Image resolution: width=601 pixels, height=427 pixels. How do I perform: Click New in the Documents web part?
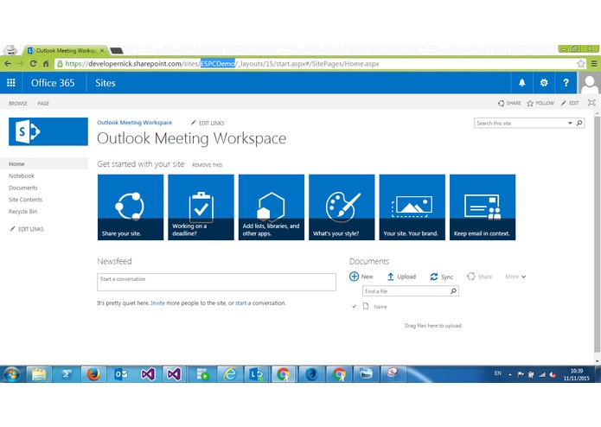point(361,277)
